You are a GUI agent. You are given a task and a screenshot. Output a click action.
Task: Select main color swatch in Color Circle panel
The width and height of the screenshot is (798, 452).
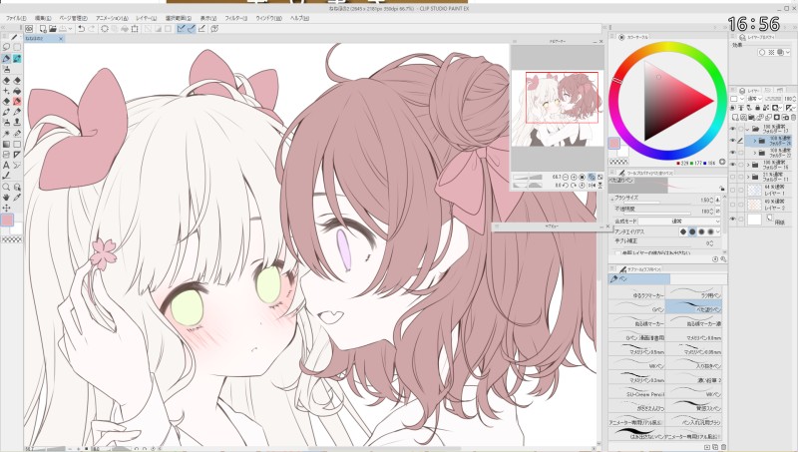[614, 143]
